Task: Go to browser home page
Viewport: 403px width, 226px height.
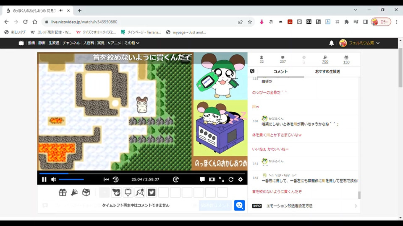Action: coord(35,22)
